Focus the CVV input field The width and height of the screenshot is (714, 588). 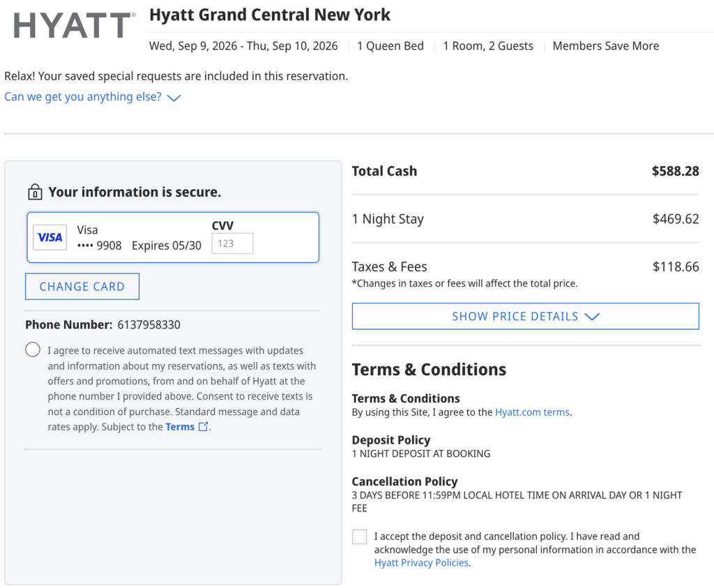[232, 243]
